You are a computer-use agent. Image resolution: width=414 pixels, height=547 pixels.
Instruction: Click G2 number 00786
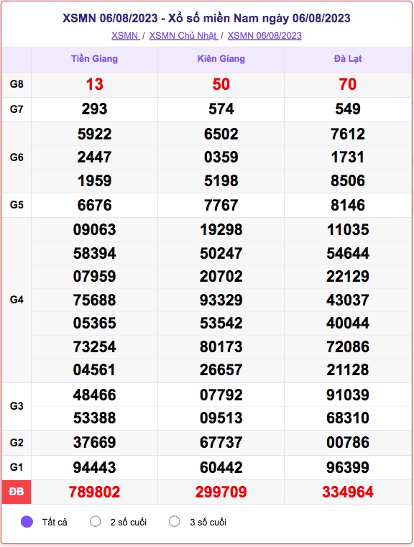click(x=348, y=443)
